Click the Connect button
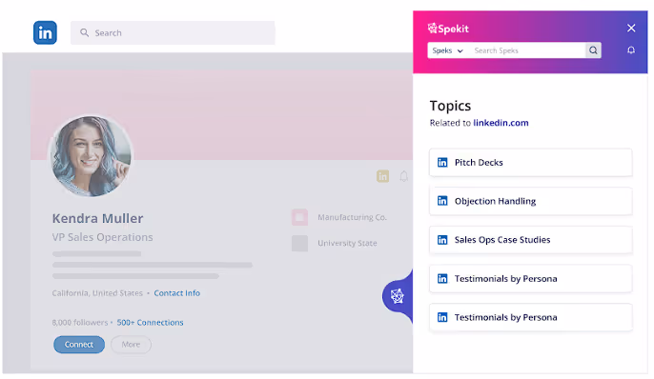This screenshot has width=654, height=379. coord(79,345)
